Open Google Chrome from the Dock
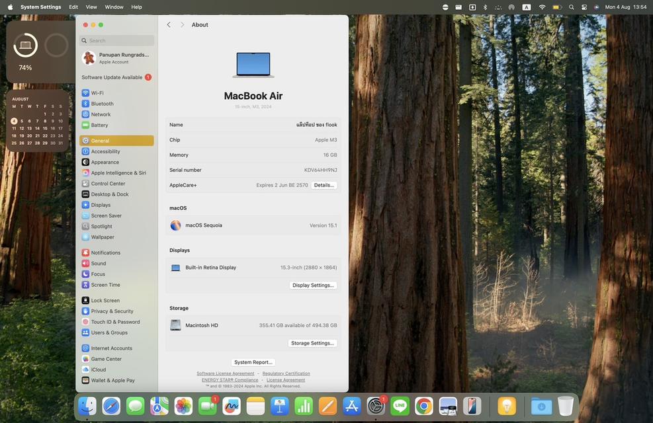The width and height of the screenshot is (653, 423). point(423,406)
